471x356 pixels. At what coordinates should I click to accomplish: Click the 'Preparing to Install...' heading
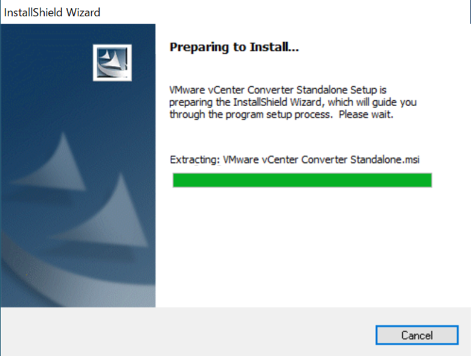[234, 47]
